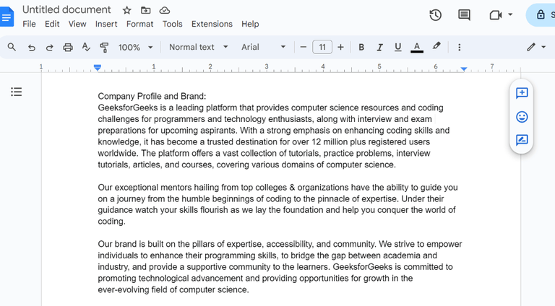Screen dimensions: 555x306
Task: Rename the Untitled document title
Action: (x=66, y=9)
